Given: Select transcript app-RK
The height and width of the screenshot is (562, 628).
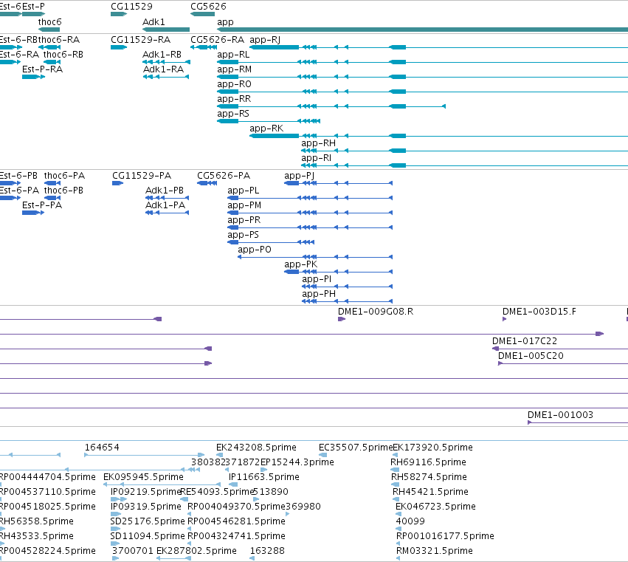Looking at the screenshot, I should (266, 128).
